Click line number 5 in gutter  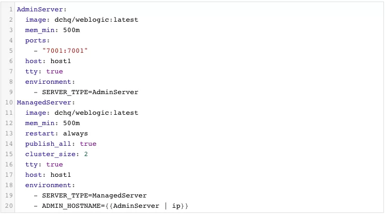[11, 51]
